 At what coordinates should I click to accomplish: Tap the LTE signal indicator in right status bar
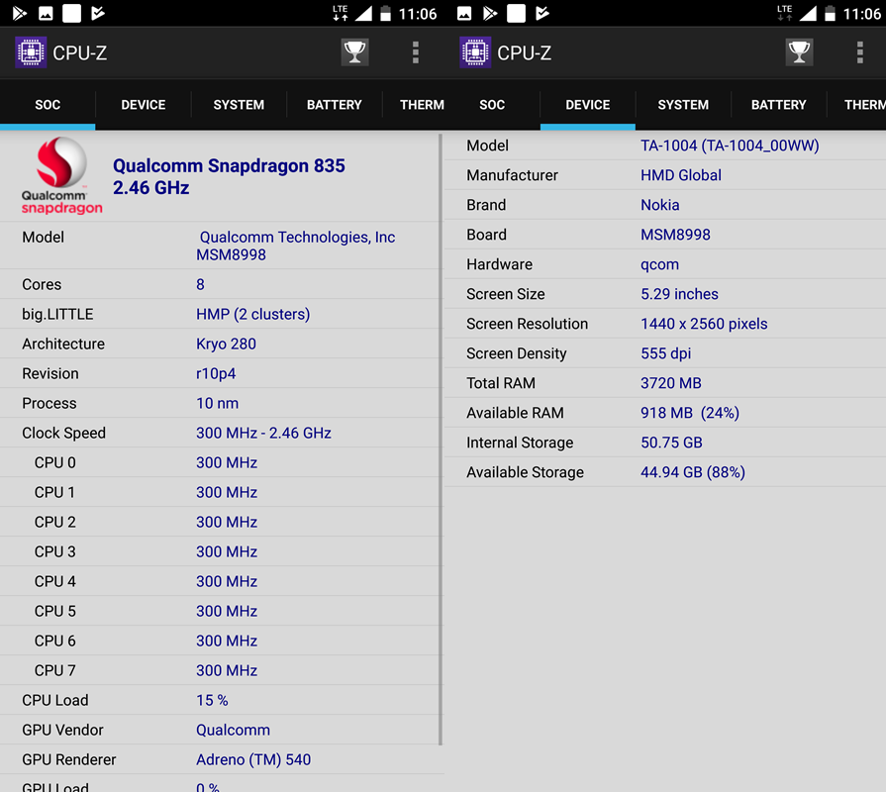784,13
